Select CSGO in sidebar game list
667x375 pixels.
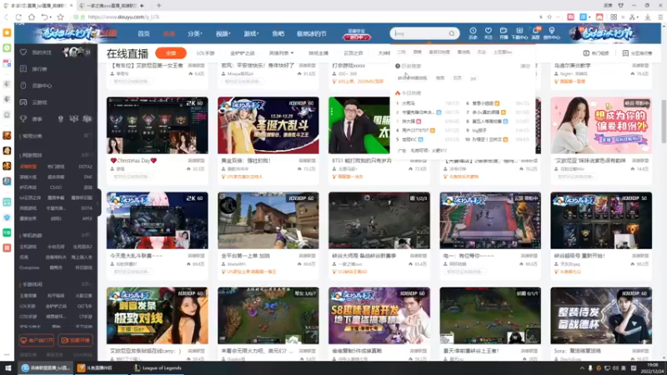pyautogui.click(x=56, y=187)
